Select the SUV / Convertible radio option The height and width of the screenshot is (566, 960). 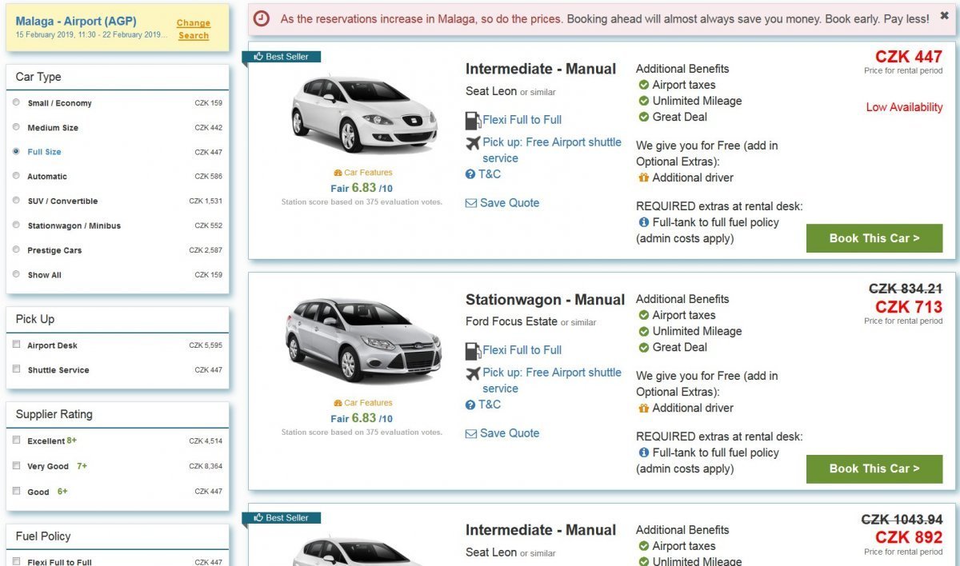coord(17,201)
